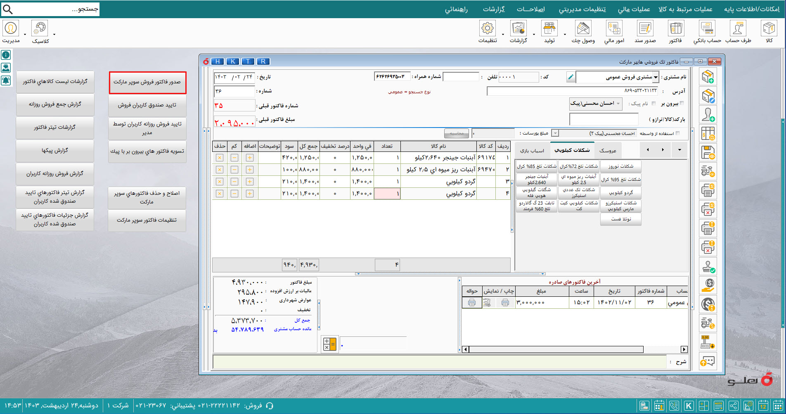The height and width of the screenshot is (414, 786).
Task: Click the H shortcut button in invoice title bar
Action: coord(218,62)
